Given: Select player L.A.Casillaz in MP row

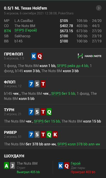Looking at the screenshot, I should 24,21.
